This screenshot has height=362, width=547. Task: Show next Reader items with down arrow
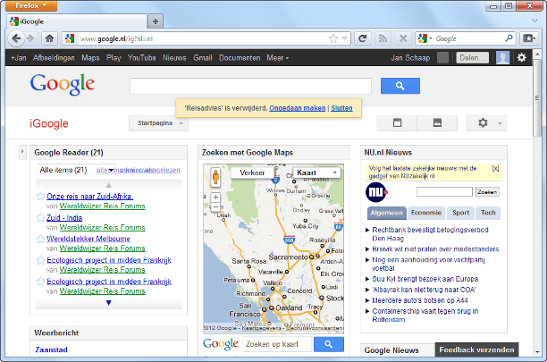pos(108,303)
